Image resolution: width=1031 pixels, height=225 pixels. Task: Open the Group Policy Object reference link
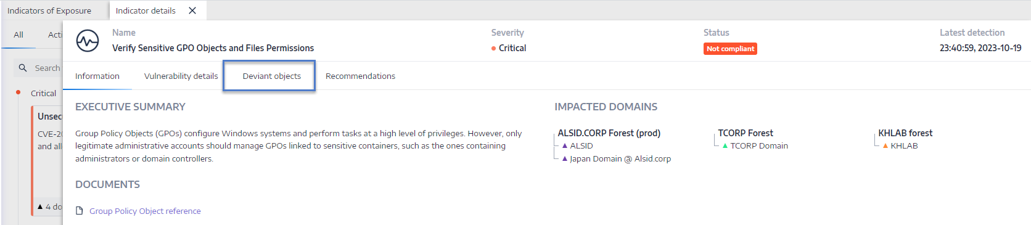[x=145, y=211]
